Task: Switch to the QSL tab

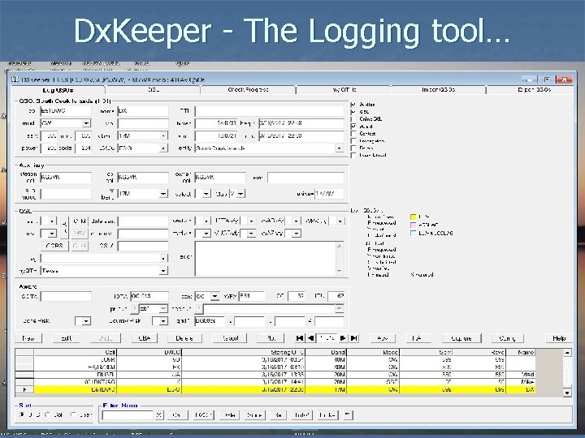Action: pyautogui.click(x=154, y=90)
